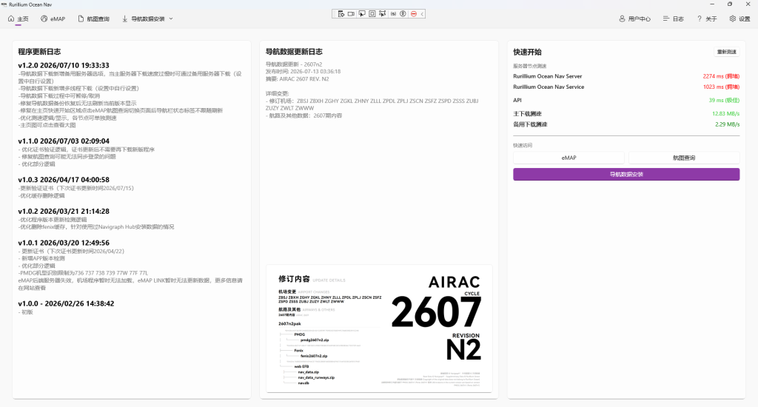Click the 初版 entry under v1.0.0
The height and width of the screenshot is (407, 758).
click(x=26, y=312)
